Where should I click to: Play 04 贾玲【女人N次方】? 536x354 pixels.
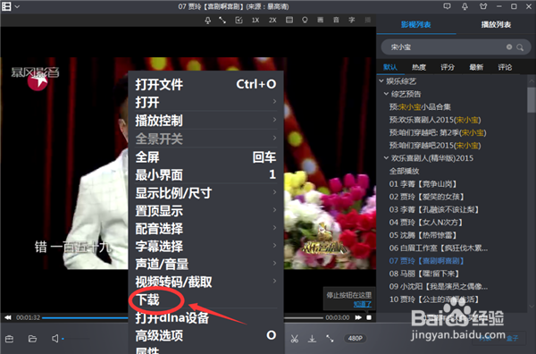click(x=426, y=223)
